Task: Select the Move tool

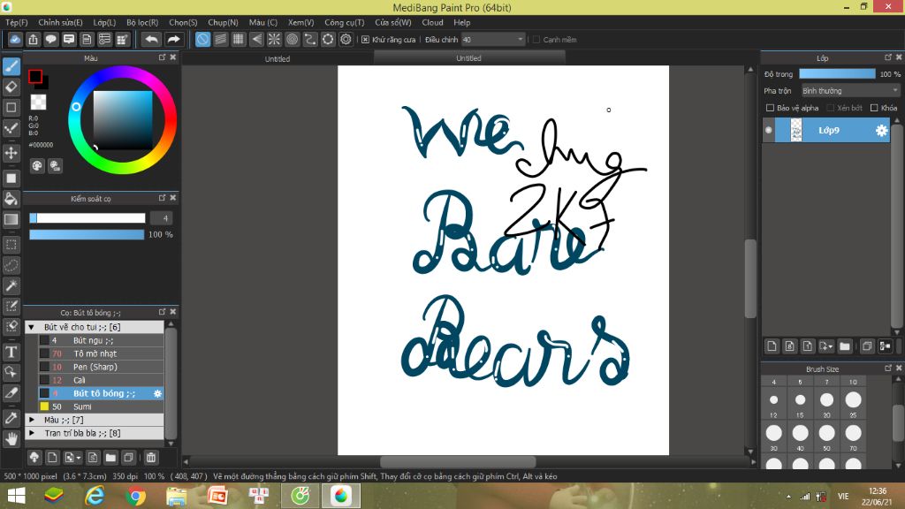Action: [x=11, y=153]
